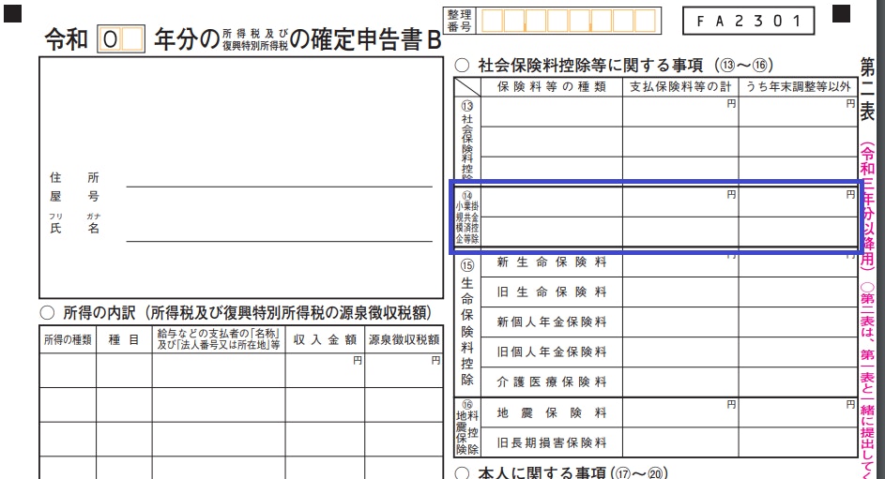
Task: Click the うち年末調整等以外 column header
Action: click(x=798, y=87)
